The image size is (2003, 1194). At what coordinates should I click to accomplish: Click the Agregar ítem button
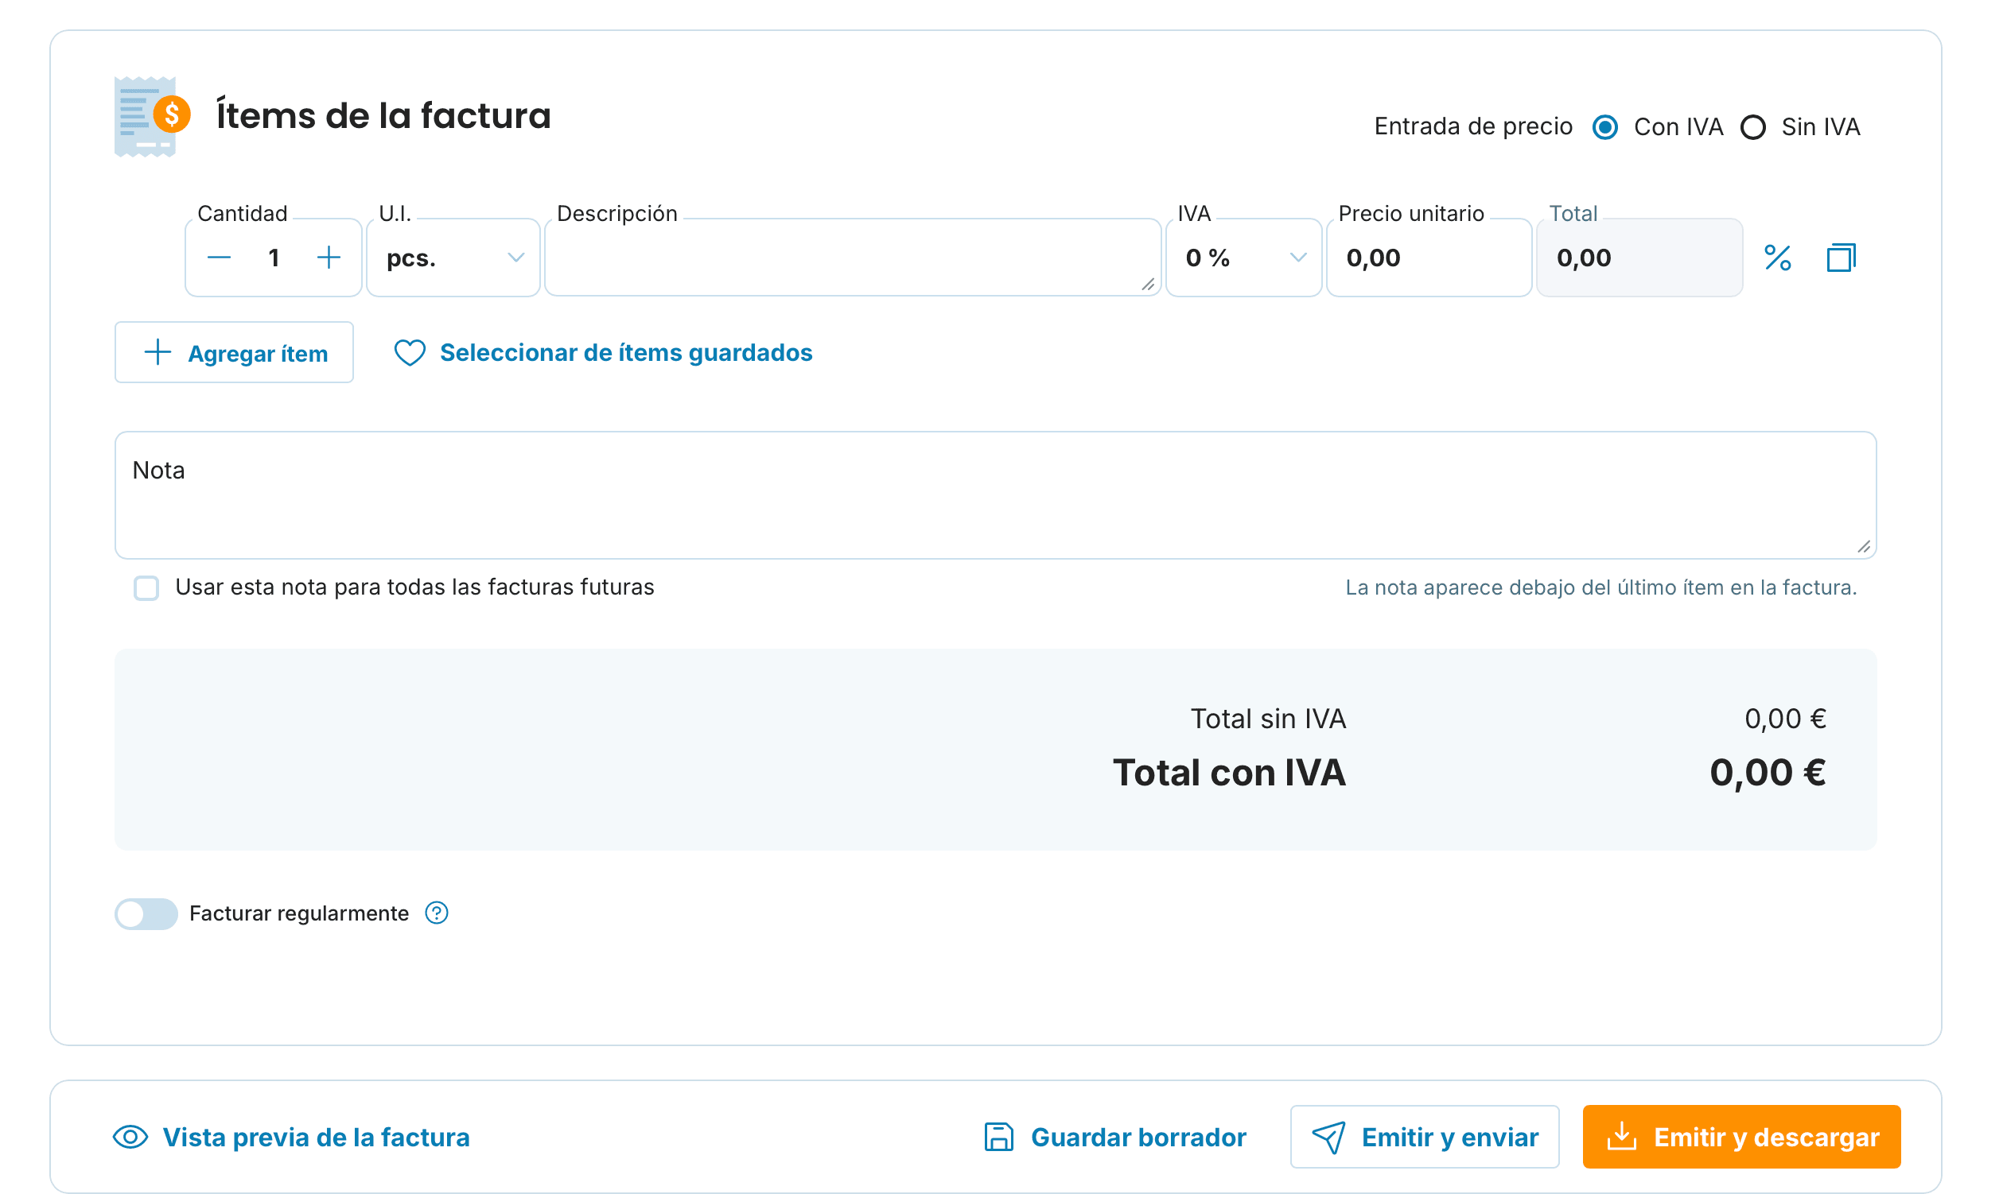coord(235,352)
